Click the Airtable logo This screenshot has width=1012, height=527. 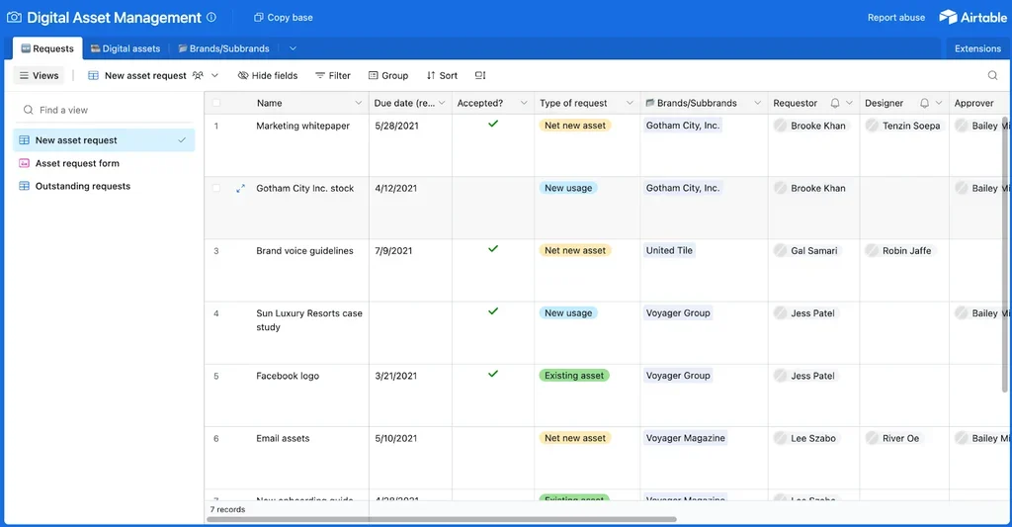tap(972, 18)
